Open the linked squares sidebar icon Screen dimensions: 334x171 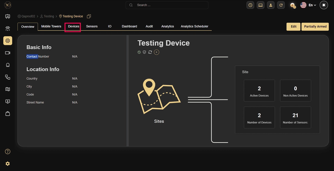[x=8, y=77]
